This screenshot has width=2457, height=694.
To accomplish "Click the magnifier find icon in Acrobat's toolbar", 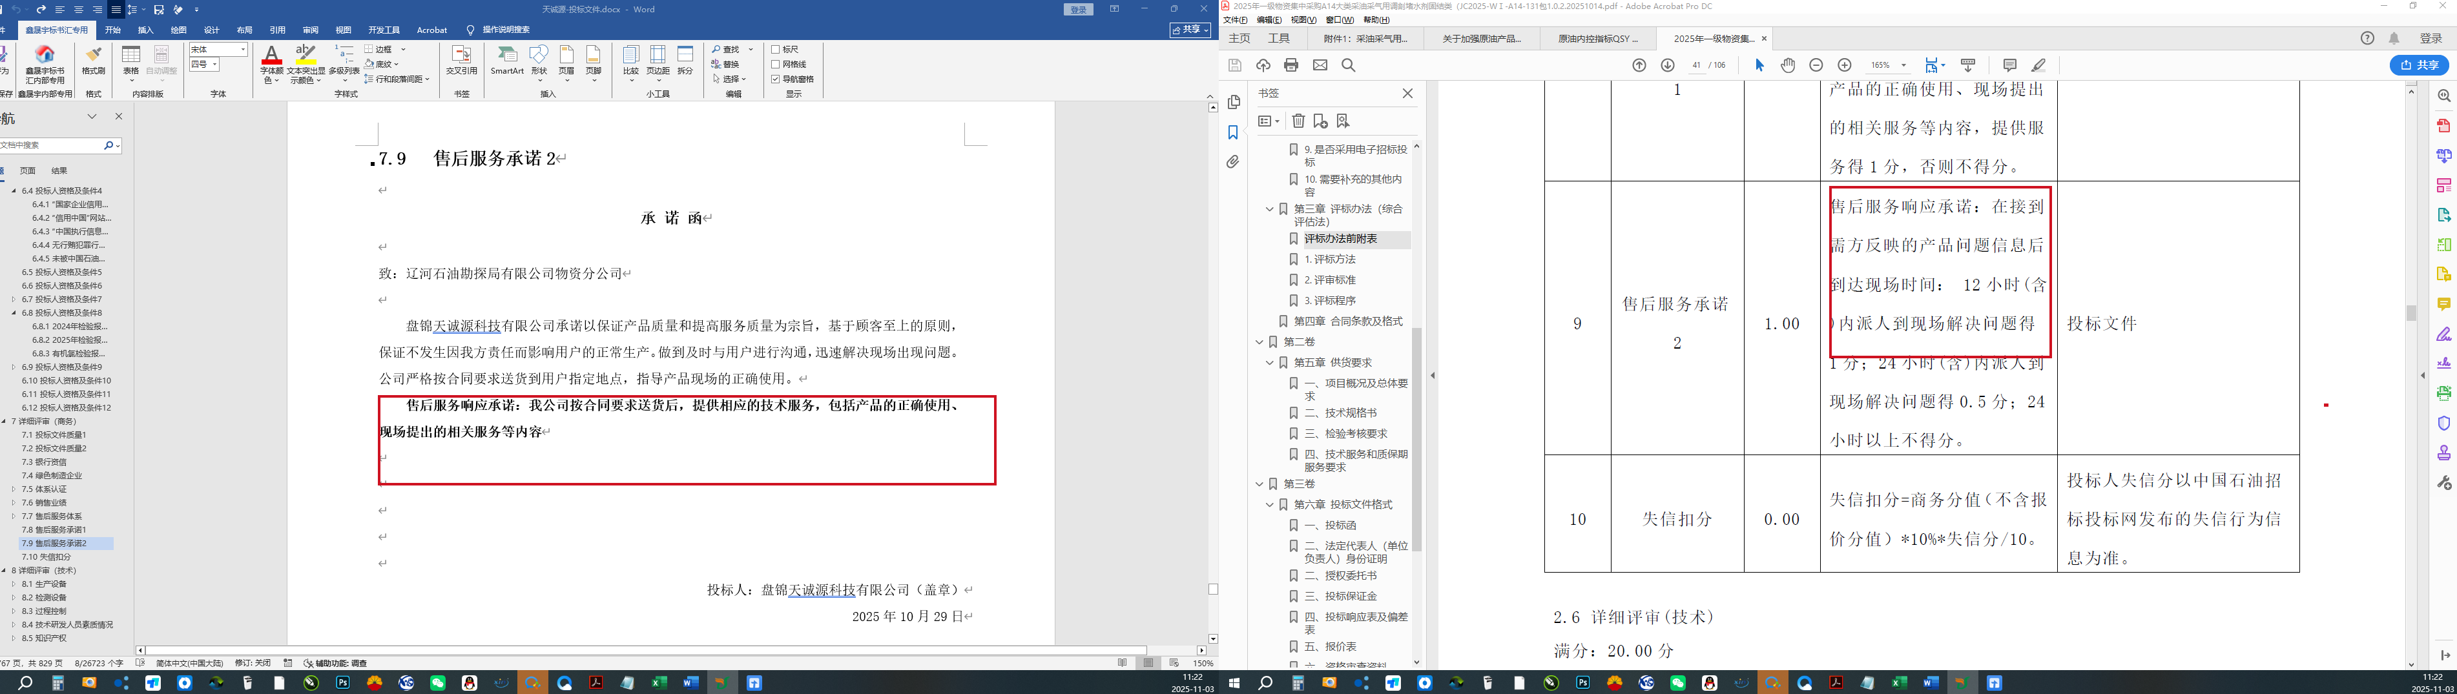I will point(1349,65).
